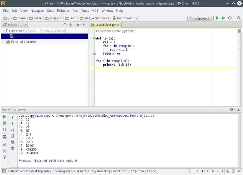The image size is (243, 175).
Task: Rerun testproject from the Run panel
Action: tap(4, 117)
